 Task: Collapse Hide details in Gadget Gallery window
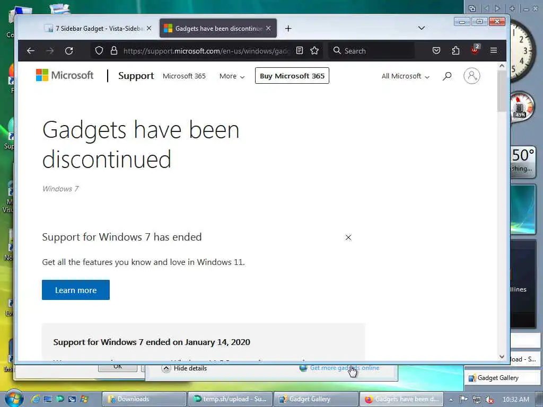pos(184,368)
